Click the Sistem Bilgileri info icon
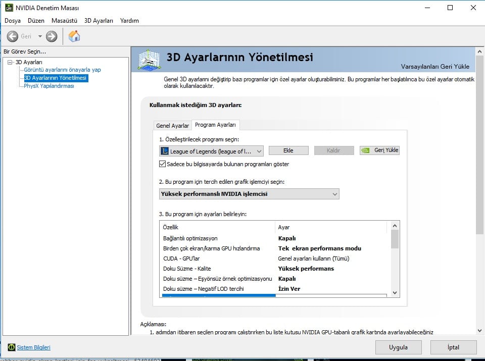Viewport: 485px width, 361px height. [12, 347]
